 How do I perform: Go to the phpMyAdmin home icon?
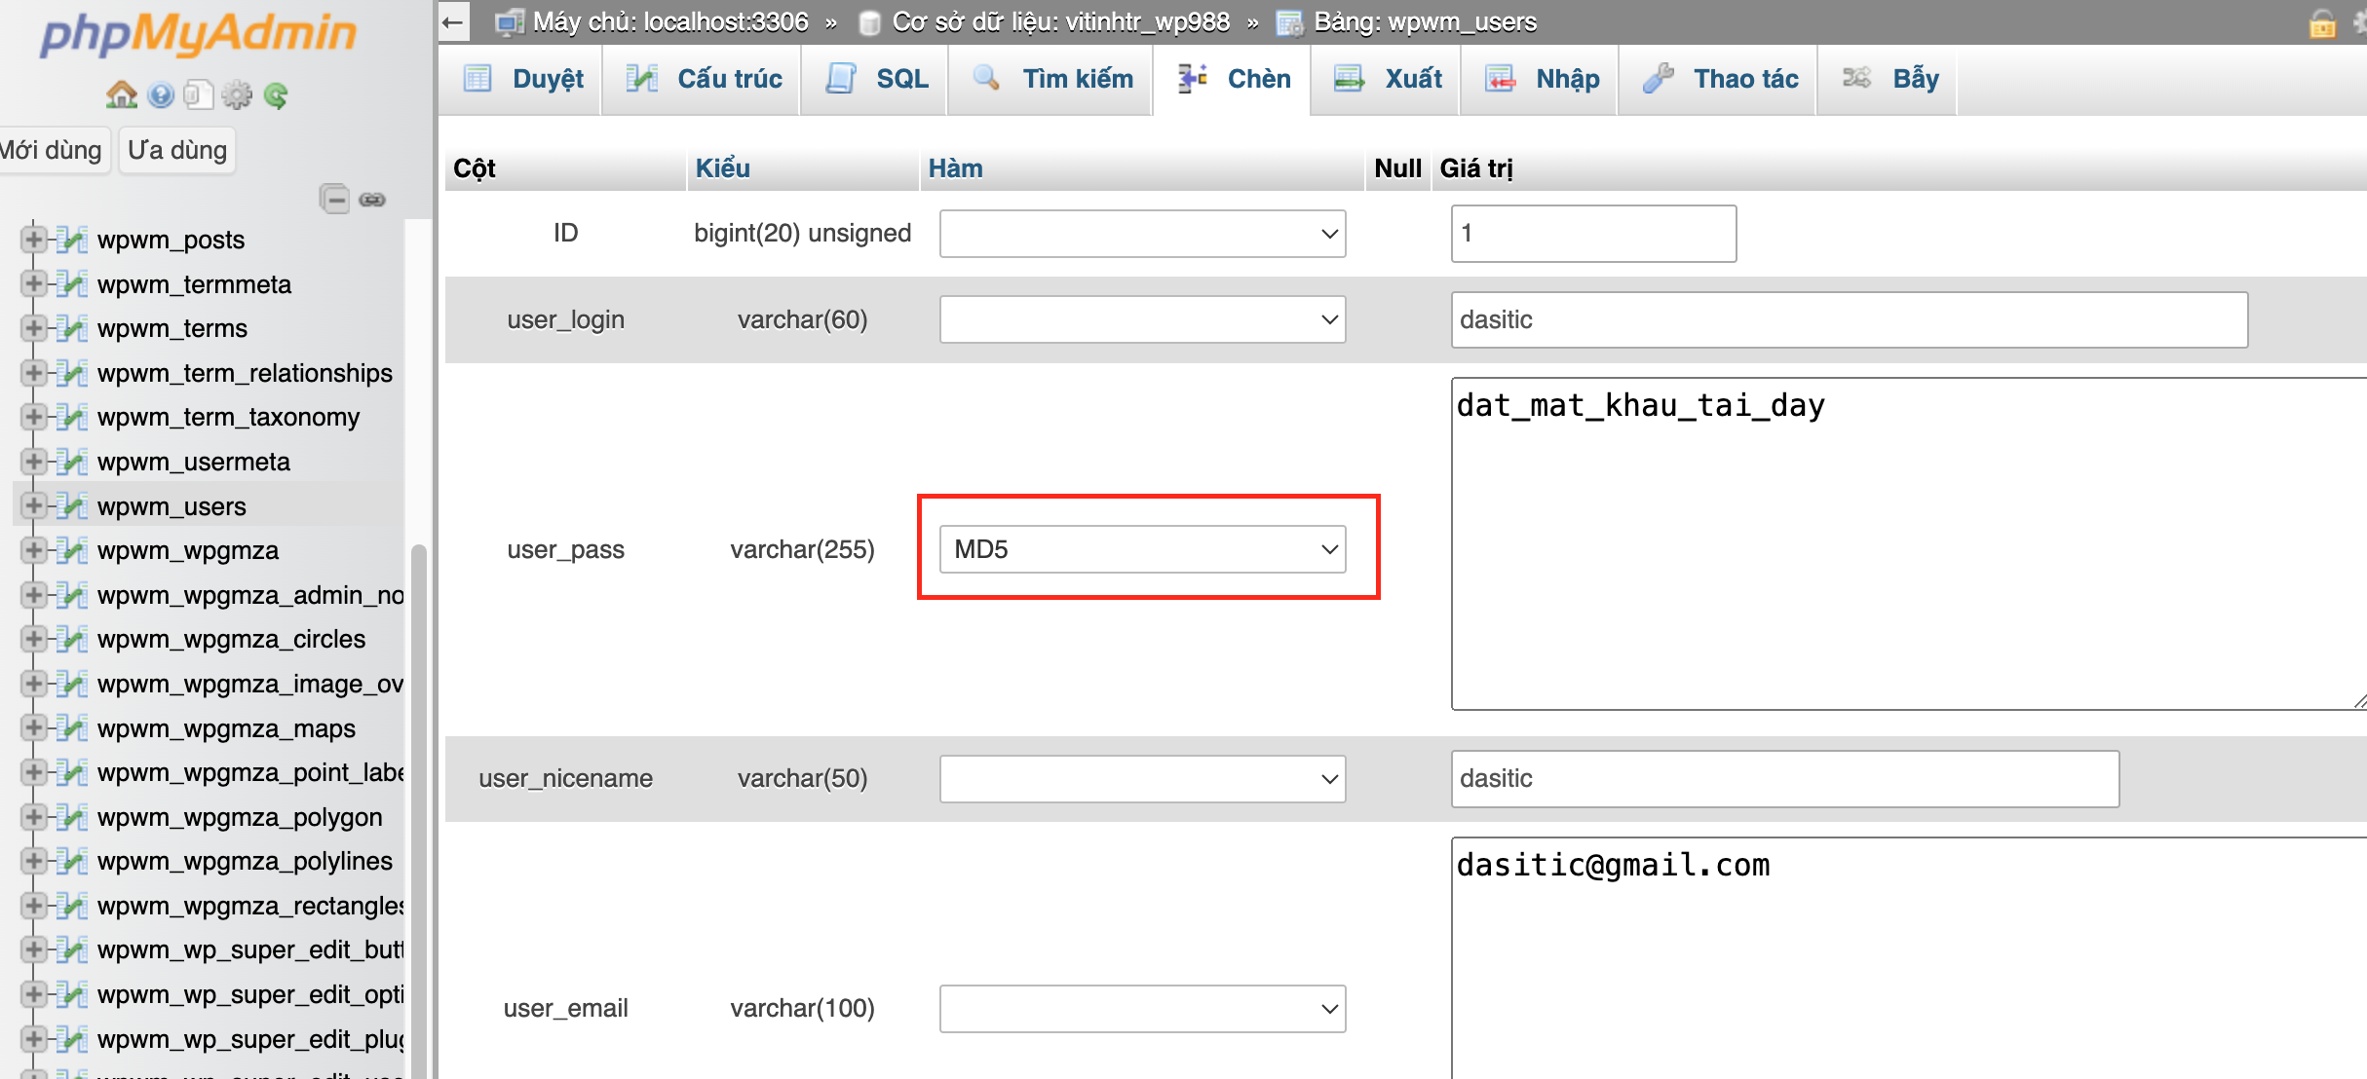point(121,94)
